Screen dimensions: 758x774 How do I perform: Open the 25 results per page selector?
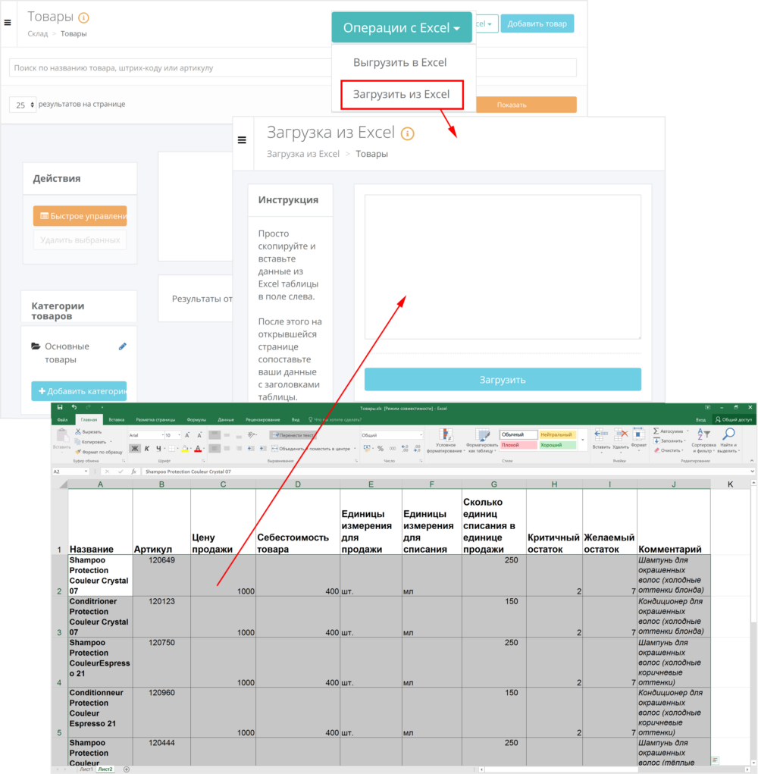click(23, 105)
